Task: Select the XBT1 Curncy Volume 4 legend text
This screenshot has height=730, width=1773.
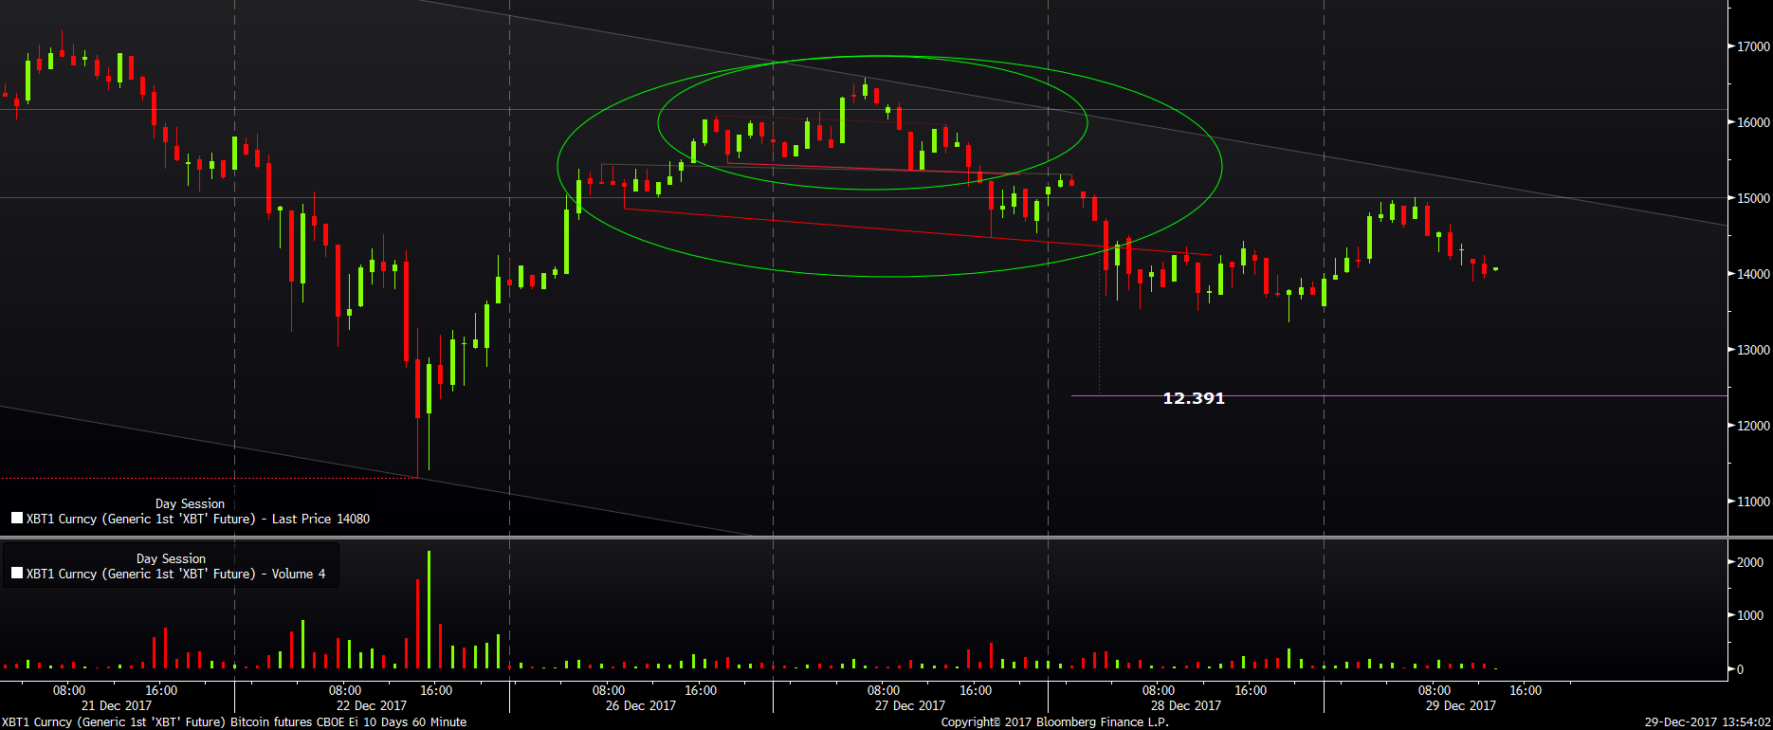Action: coord(175,574)
